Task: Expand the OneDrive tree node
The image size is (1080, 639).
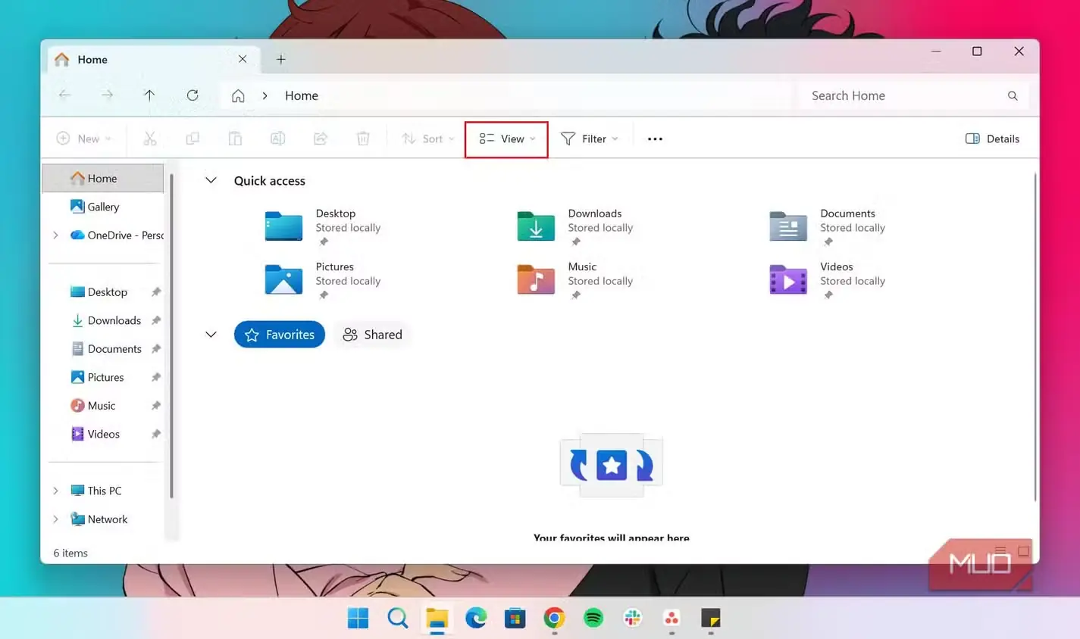Action: pyautogui.click(x=55, y=235)
